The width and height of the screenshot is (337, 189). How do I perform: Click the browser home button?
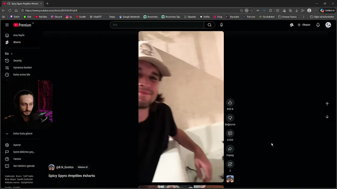coord(16,10)
